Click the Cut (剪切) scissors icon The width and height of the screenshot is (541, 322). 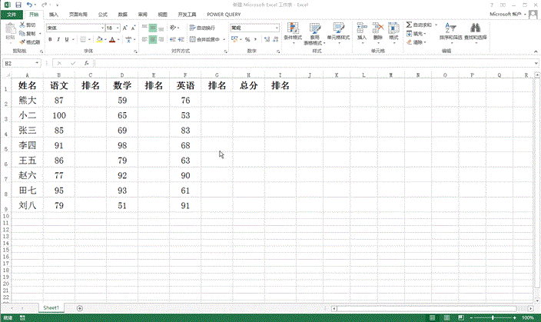pos(29,25)
